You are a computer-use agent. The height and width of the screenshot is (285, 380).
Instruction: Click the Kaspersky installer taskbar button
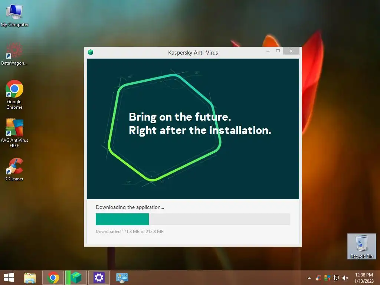click(x=76, y=278)
